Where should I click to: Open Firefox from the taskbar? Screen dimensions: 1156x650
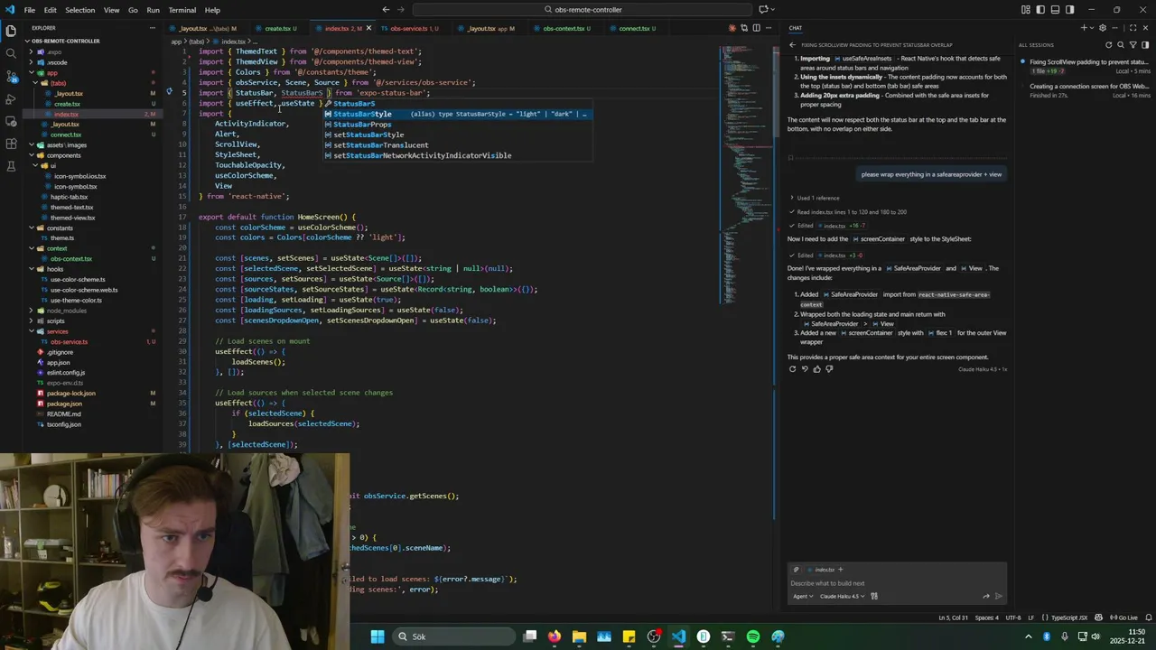point(555,636)
